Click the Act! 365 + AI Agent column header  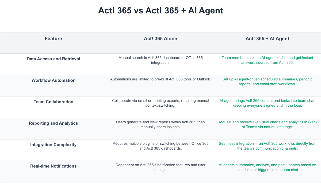[x=267, y=39]
